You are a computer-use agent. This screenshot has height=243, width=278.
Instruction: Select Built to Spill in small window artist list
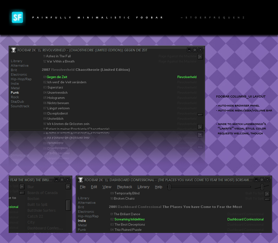coord(38,204)
